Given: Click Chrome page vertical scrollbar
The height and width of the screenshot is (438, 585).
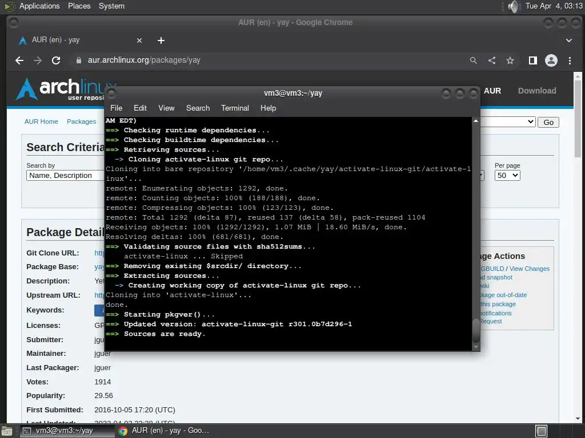Looking at the screenshot, I should [x=578, y=119].
